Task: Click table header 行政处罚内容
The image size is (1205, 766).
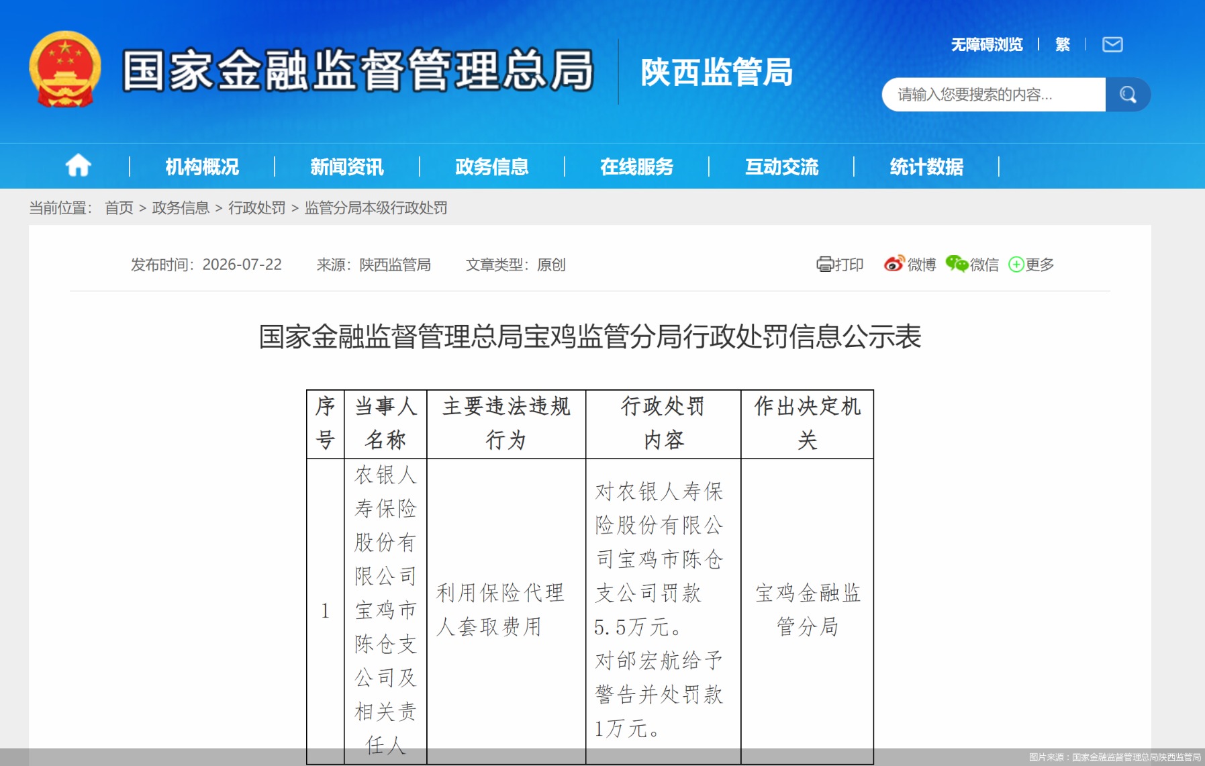Action: (x=663, y=424)
